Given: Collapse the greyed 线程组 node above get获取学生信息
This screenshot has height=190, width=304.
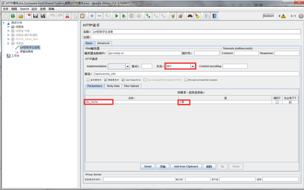Looking at the screenshot, I should [x=8, y=43].
